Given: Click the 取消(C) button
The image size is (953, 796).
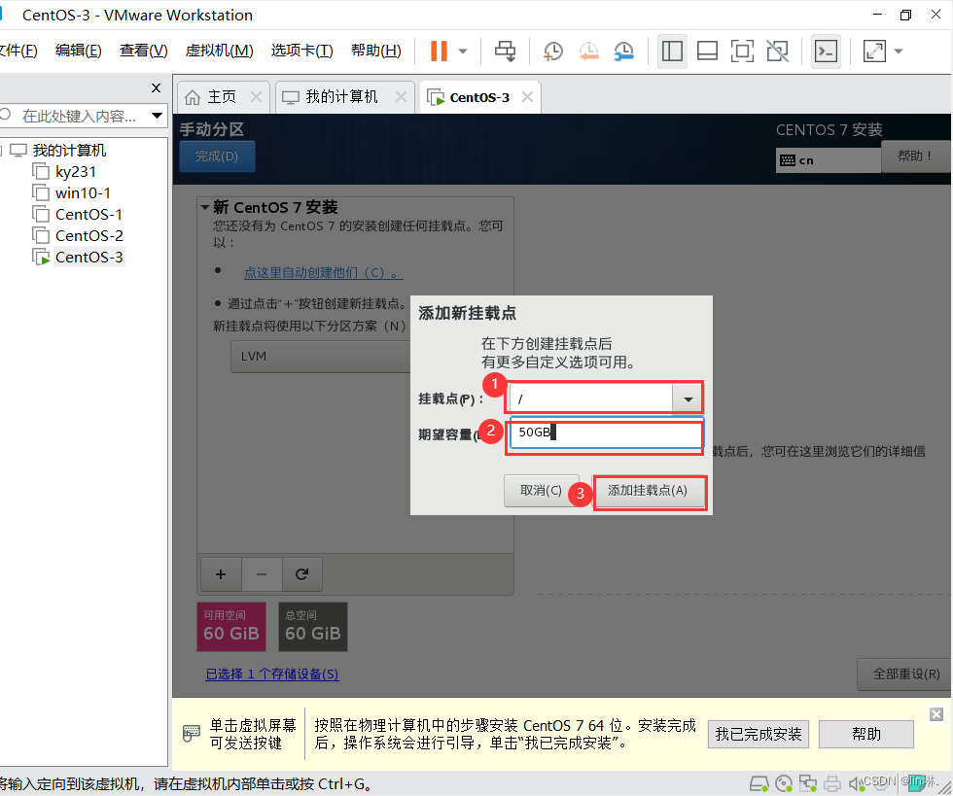Looking at the screenshot, I should point(541,491).
